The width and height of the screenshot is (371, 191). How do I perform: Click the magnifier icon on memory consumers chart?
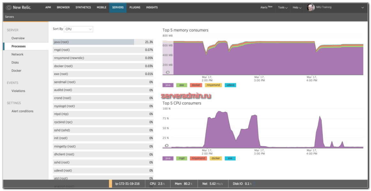coord(167,73)
